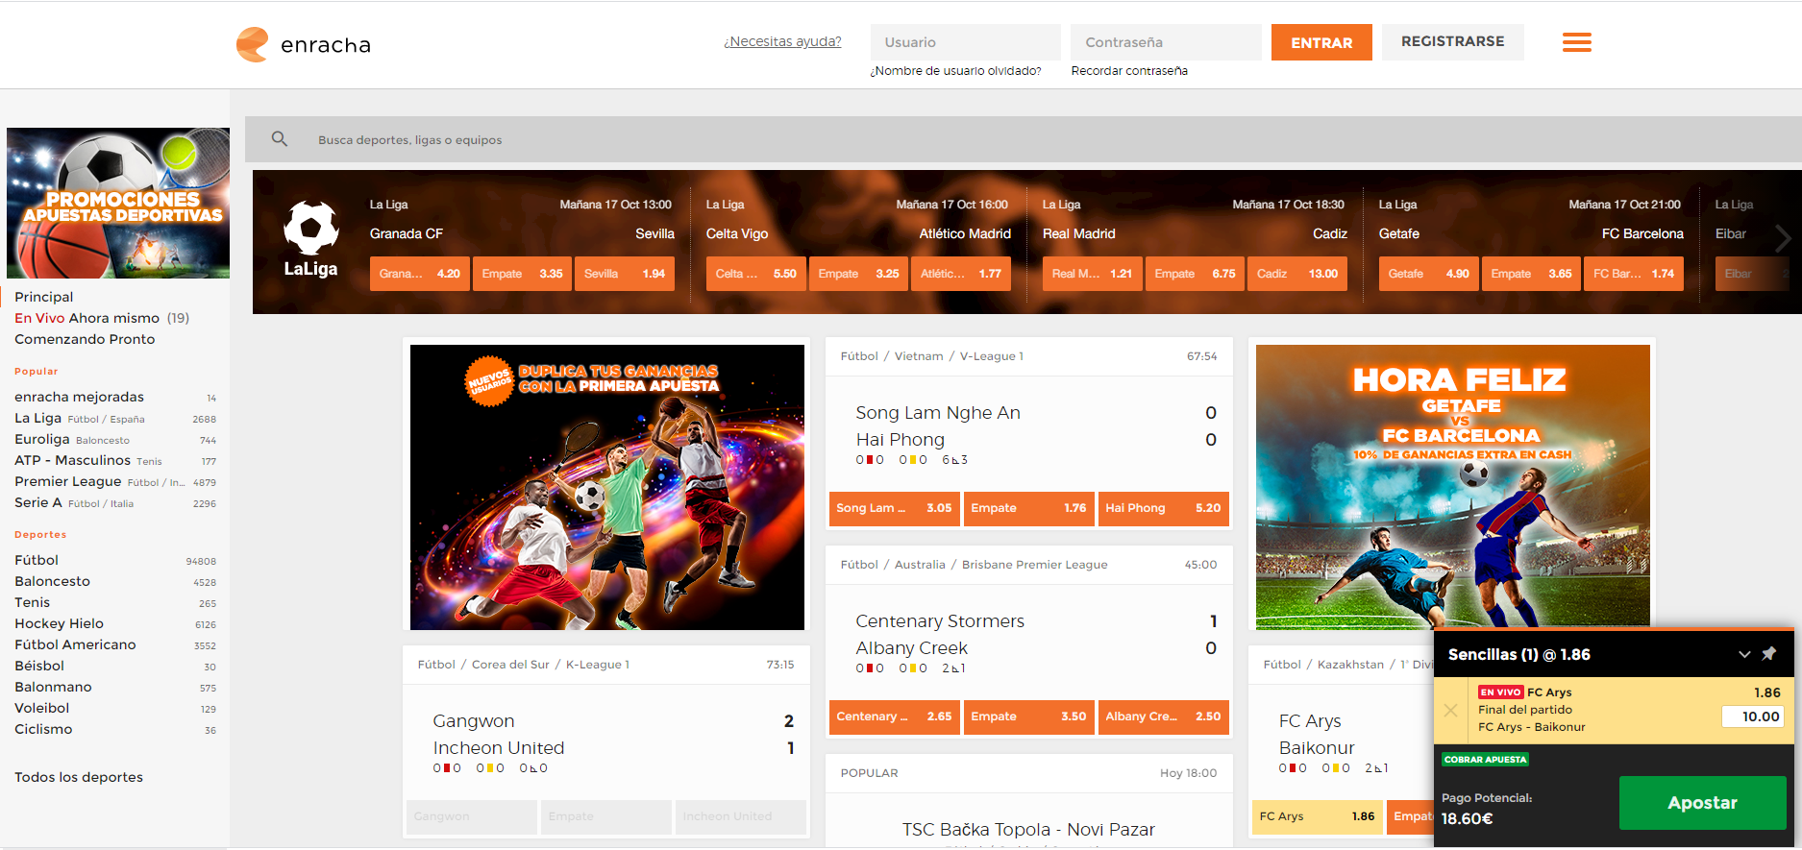Click the Recordar contraseña link
Screen dimensions: 1802x850
[x=1129, y=71]
